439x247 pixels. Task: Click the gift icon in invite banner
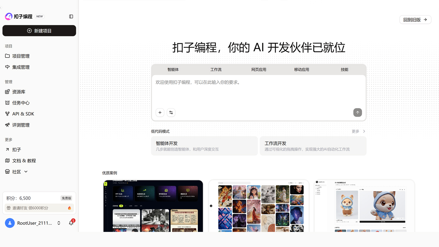tap(9, 208)
